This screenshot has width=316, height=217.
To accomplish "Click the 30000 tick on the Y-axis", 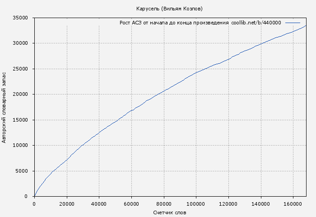I will (x=21, y=43).
